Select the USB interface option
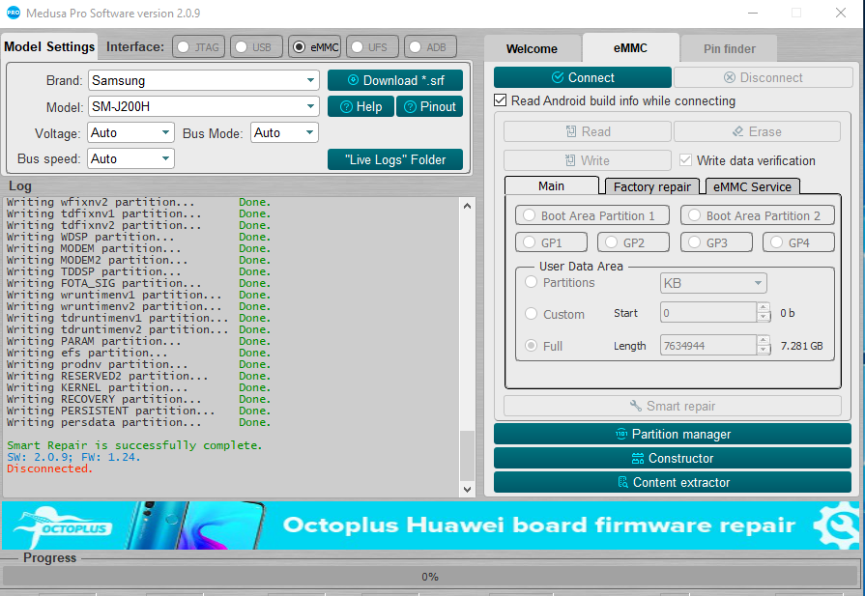865x596 pixels. (256, 47)
